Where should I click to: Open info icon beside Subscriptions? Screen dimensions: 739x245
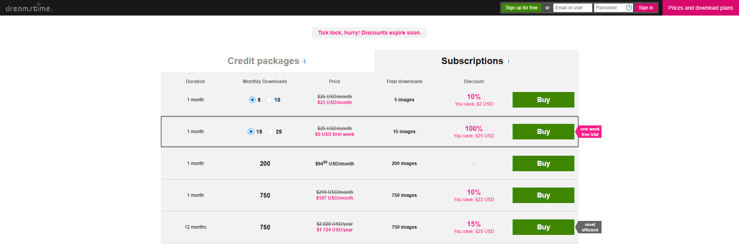508,61
